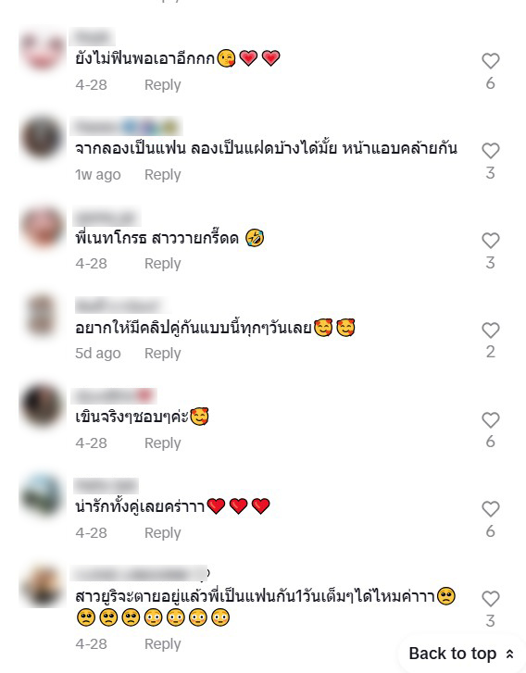Reply to the '1w ago' comment

coord(162,175)
